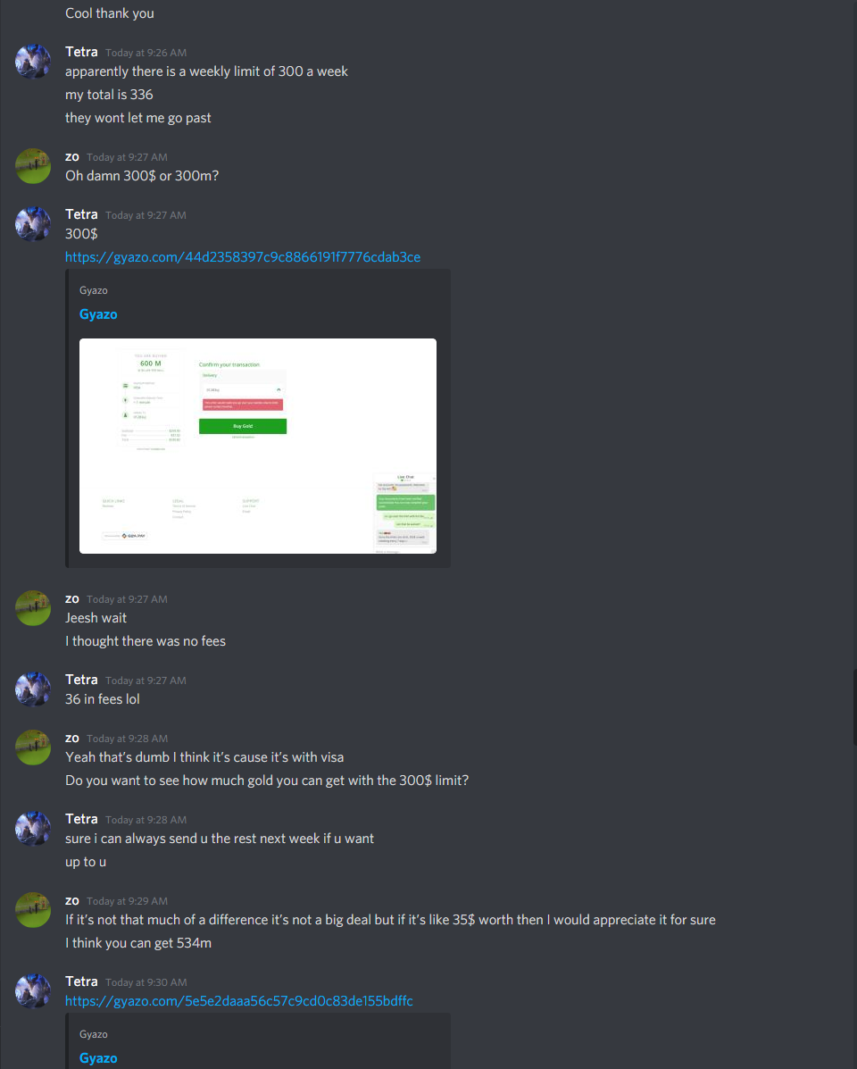The image size is (857, 1069).
Task: Click the chat scrollbar on the right edge
Action: (854, 706)
